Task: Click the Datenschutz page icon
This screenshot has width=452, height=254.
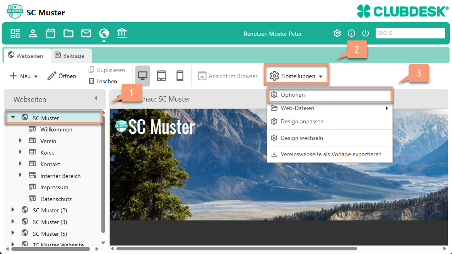Action: 32,199
